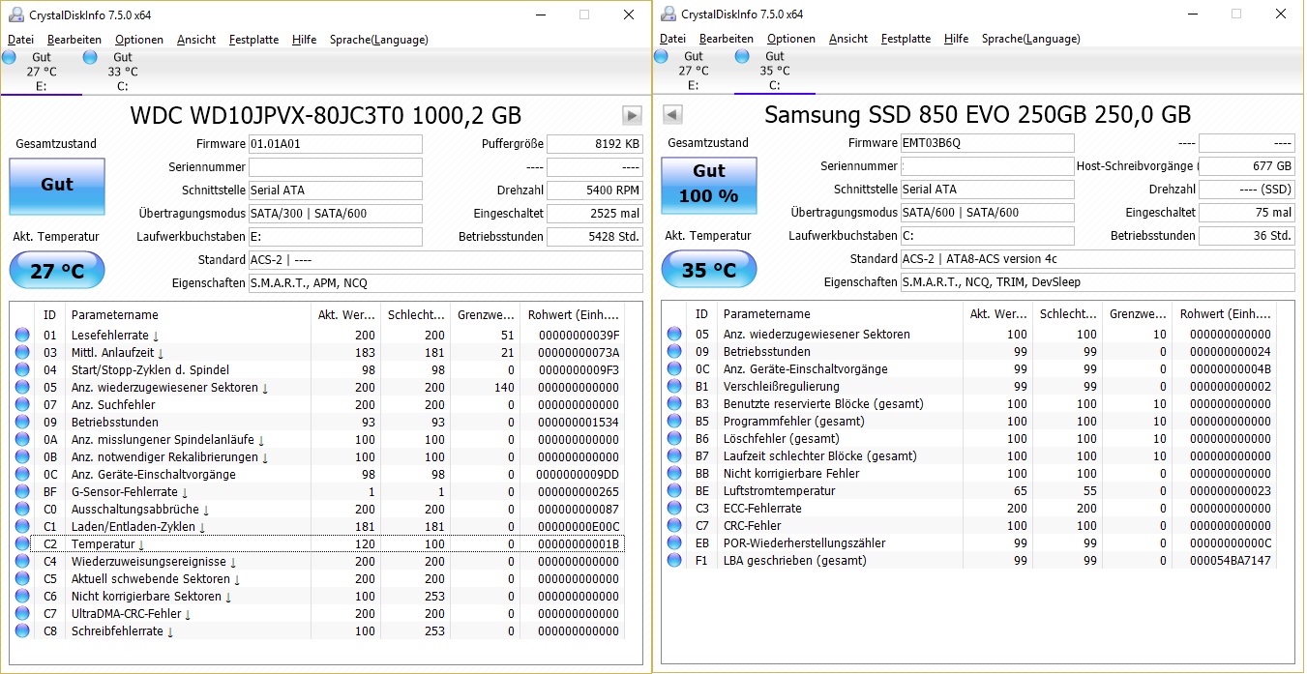The width and height of the screenshot is (1307, 674).
Task: Click disk C: status orb in left window
Action: click(x=90, y=57)
